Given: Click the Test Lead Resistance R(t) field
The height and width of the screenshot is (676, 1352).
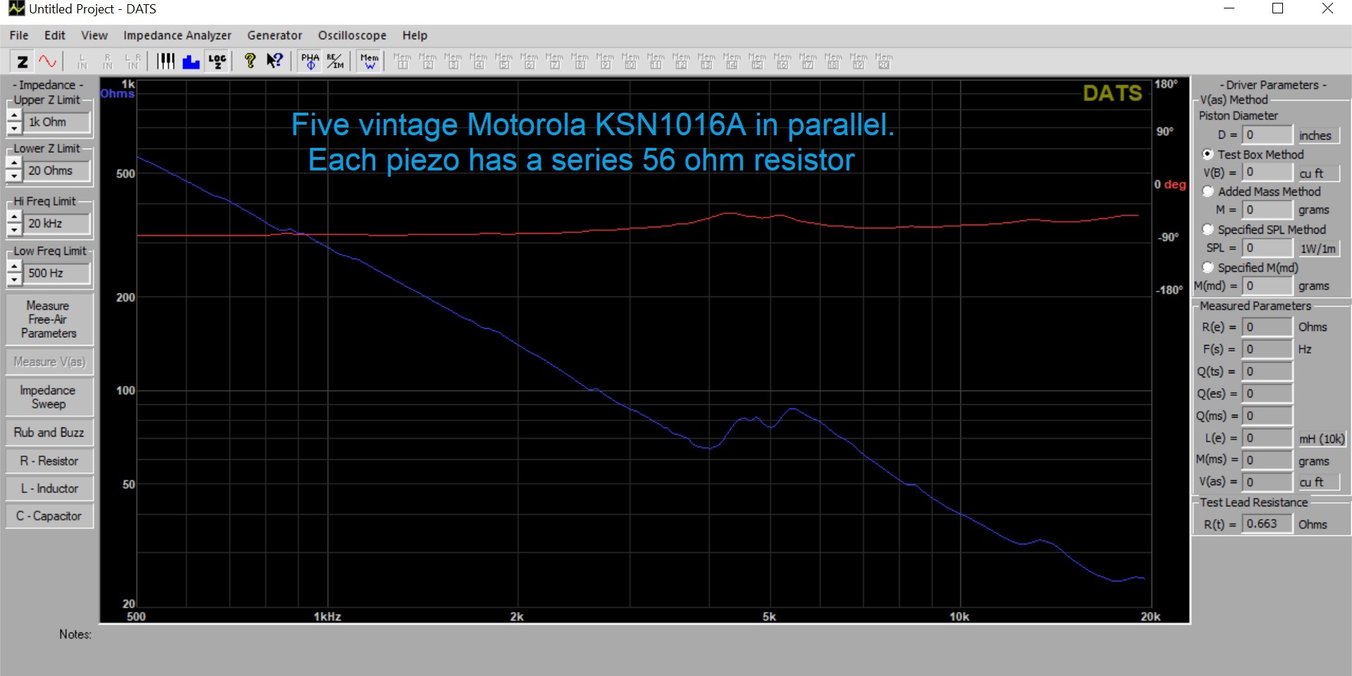Looking at the screenshot, I should pos(1267,524).
